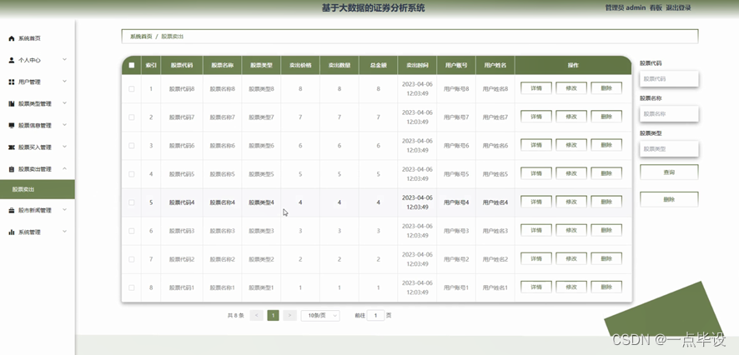Click the briefcase icon beside 股市新闻管理

[x=12, y=211]
